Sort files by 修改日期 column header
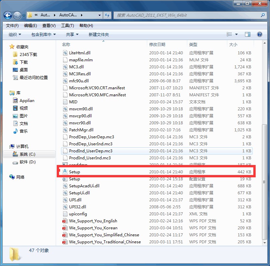The image size is (270, 266). (157, 44)
